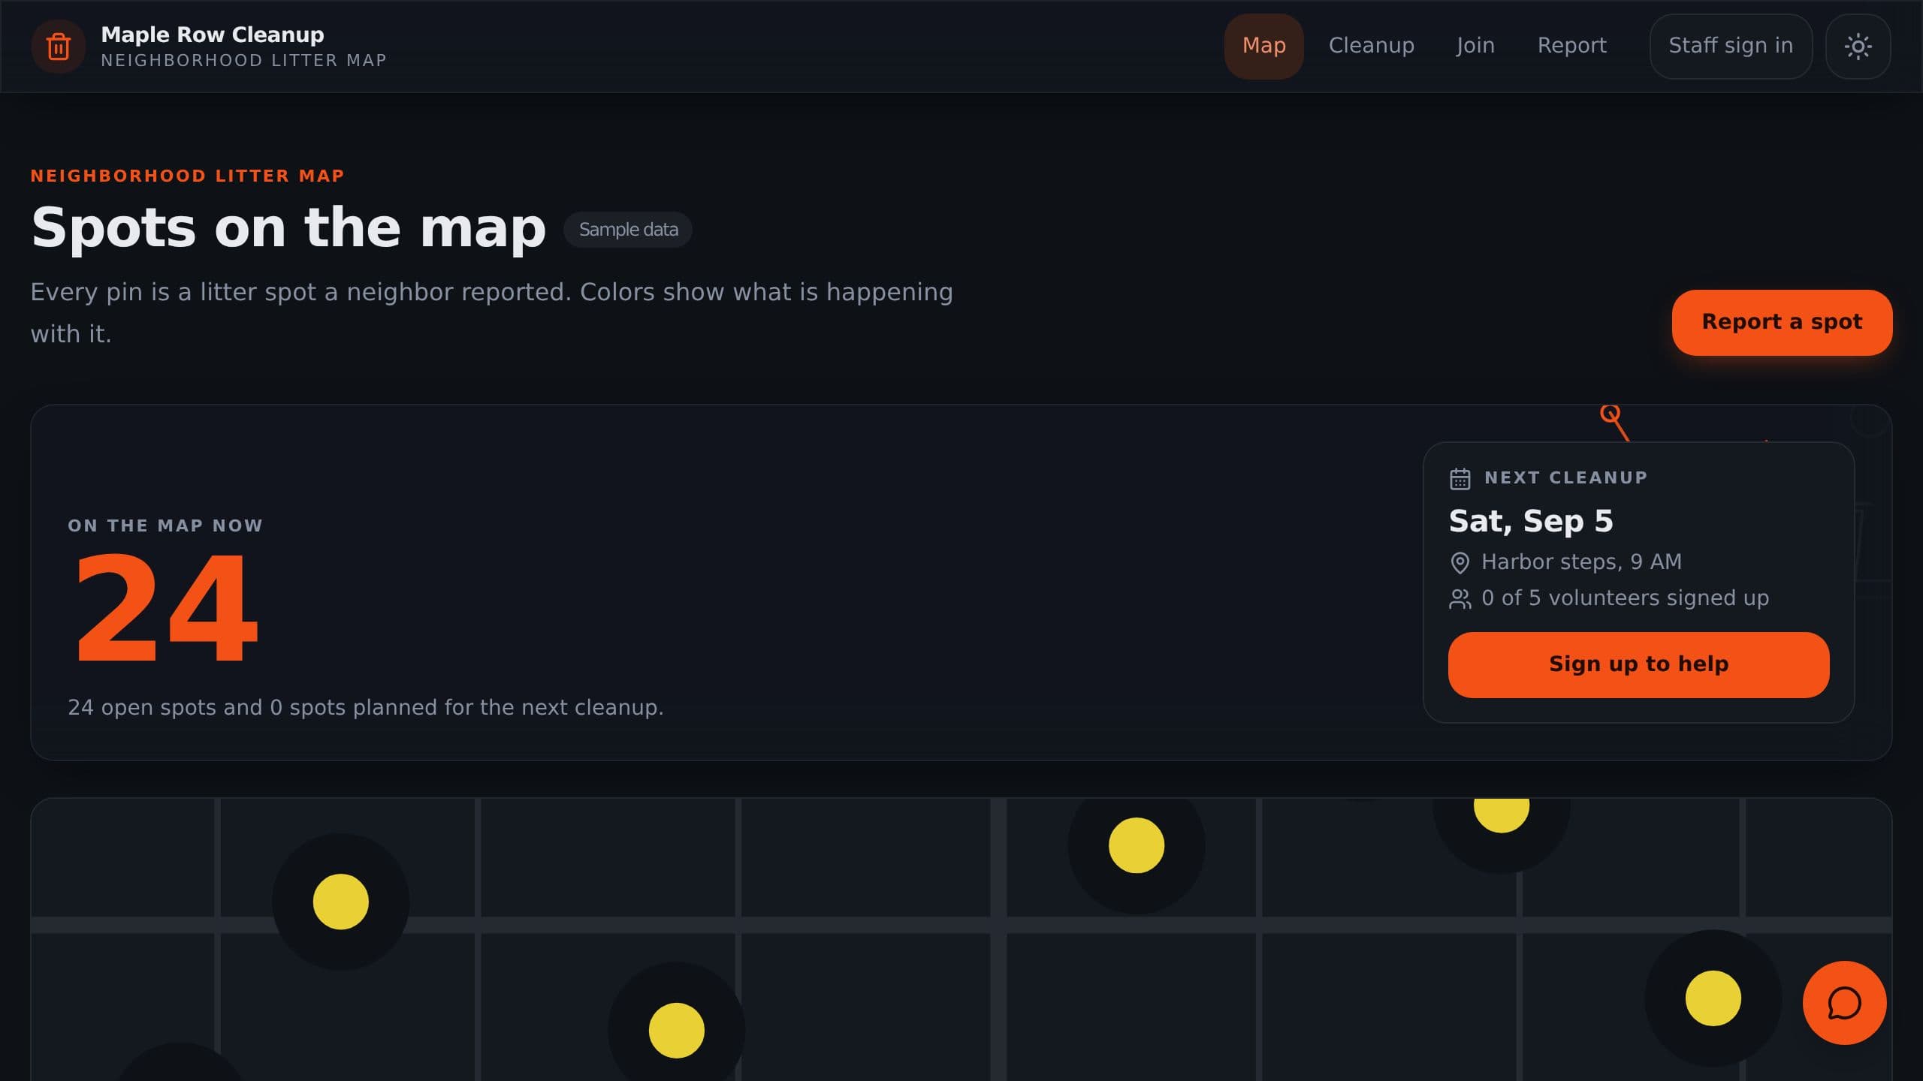Click the Staff sign in button
1923x1081 pixels.
tap(1731, 46)
